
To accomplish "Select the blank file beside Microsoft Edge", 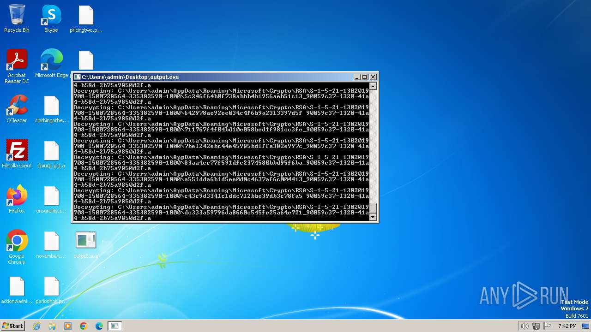I will point(86,60).
